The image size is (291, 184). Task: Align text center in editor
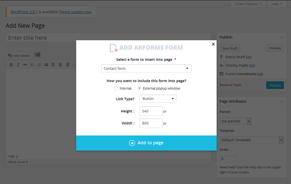[x=60, y=65]
